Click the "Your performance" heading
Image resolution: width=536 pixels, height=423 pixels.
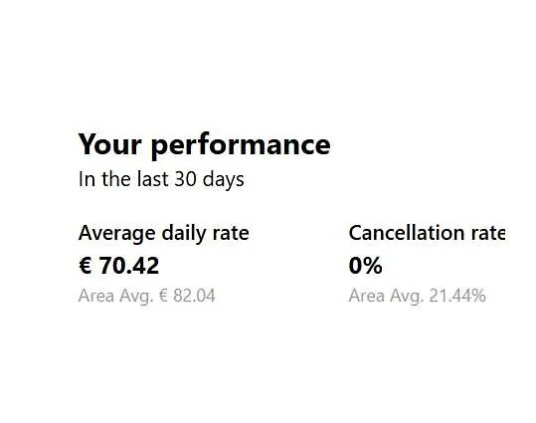point(205,145)
